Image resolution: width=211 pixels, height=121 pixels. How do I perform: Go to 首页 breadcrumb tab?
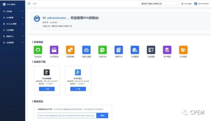pos(35,4)
